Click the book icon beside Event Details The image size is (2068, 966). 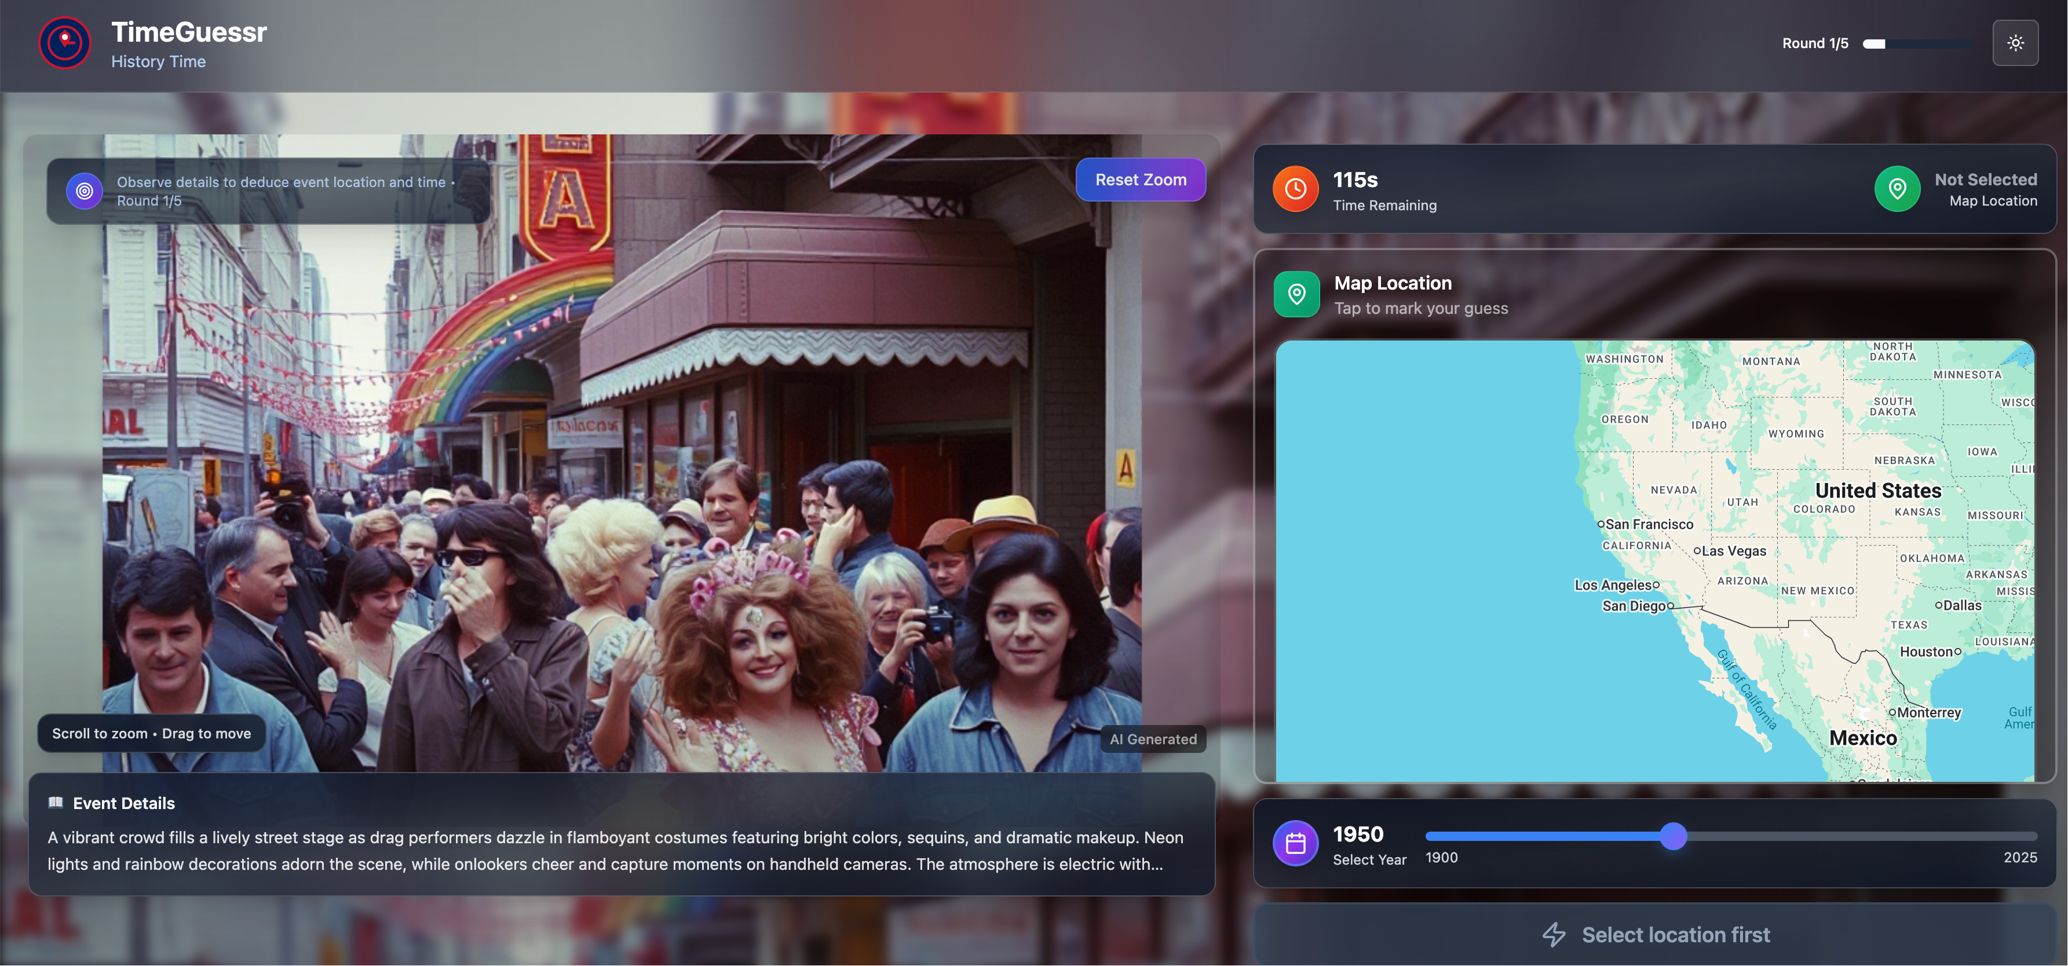56,802
